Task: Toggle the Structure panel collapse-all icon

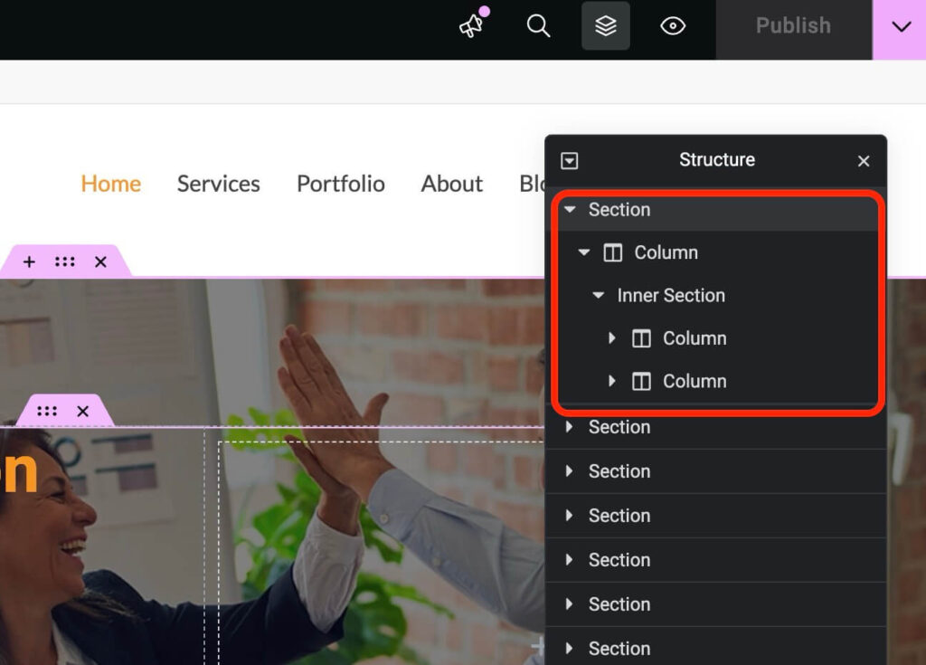Action: coord(569,161)
